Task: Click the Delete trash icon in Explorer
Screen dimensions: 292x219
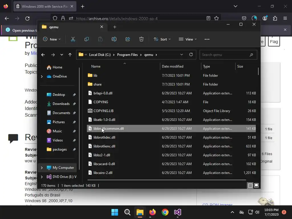Action: pos(141,39)
